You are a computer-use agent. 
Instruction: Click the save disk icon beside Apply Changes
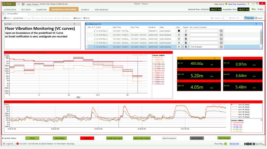(23, 4)
